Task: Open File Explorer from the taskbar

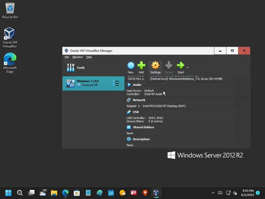Action: click(x=54, y=193)
